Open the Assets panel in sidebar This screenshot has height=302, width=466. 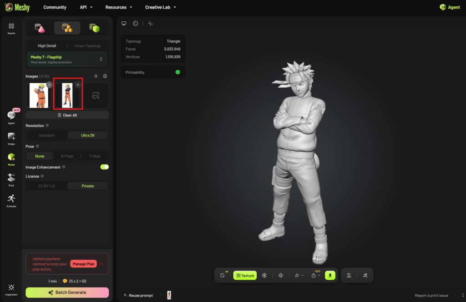(11, 29)
